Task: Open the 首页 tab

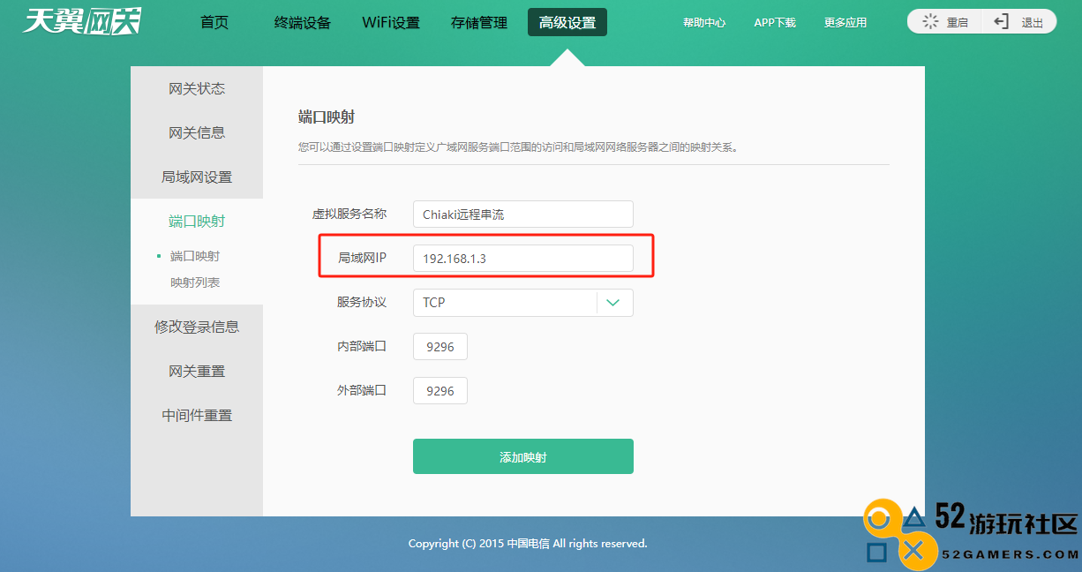Action: tap(214, 22)
